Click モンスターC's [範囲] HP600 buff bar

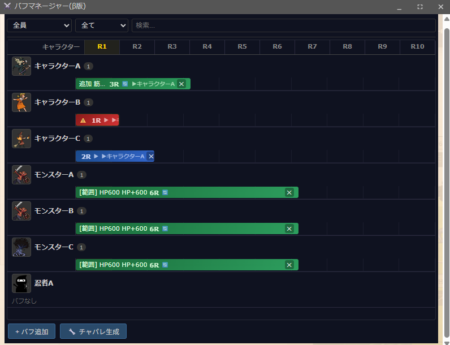pos(187,265)
